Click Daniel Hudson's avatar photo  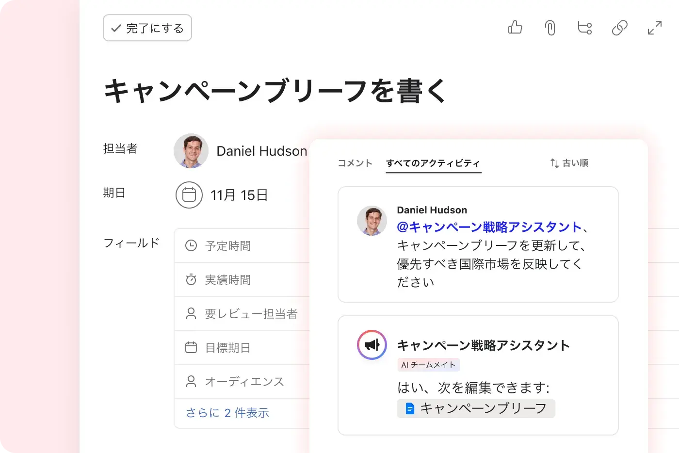(x=191, y=151)
